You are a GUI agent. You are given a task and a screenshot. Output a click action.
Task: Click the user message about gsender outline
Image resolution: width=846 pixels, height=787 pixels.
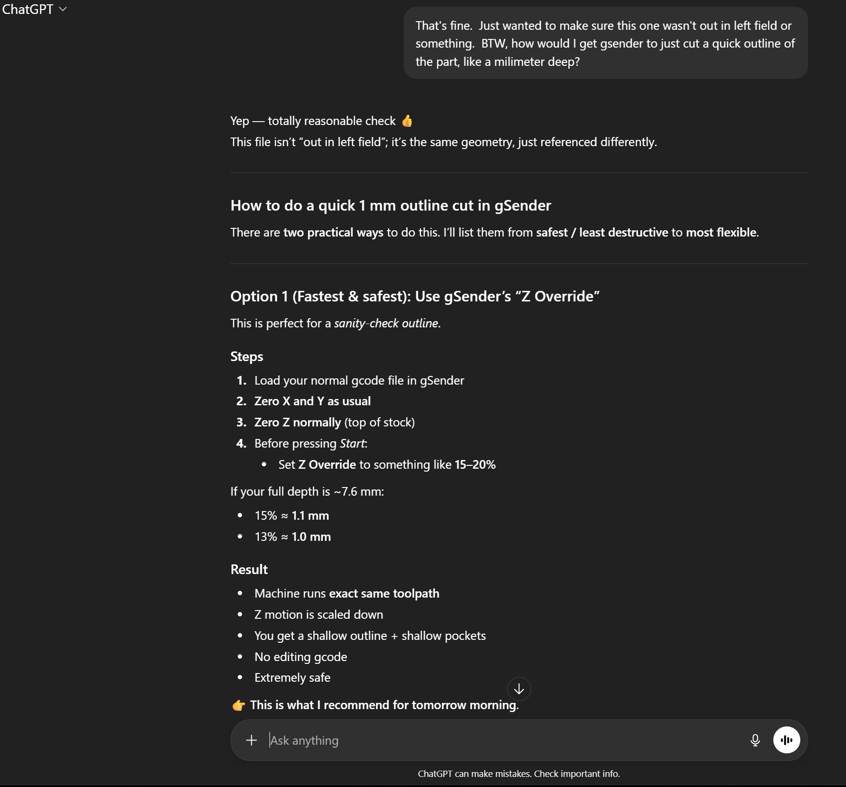(x=605, y=43)
